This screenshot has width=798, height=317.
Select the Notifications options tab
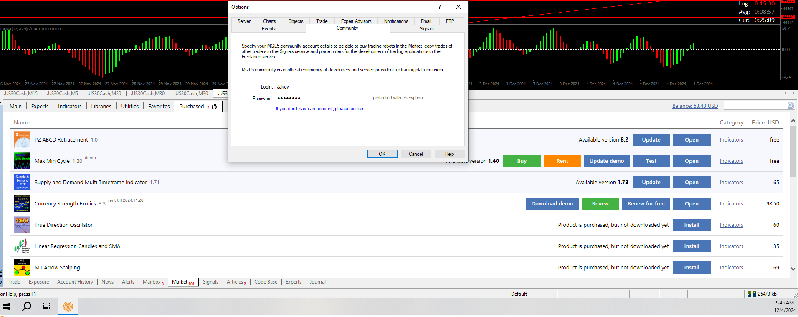coord(396,21)
